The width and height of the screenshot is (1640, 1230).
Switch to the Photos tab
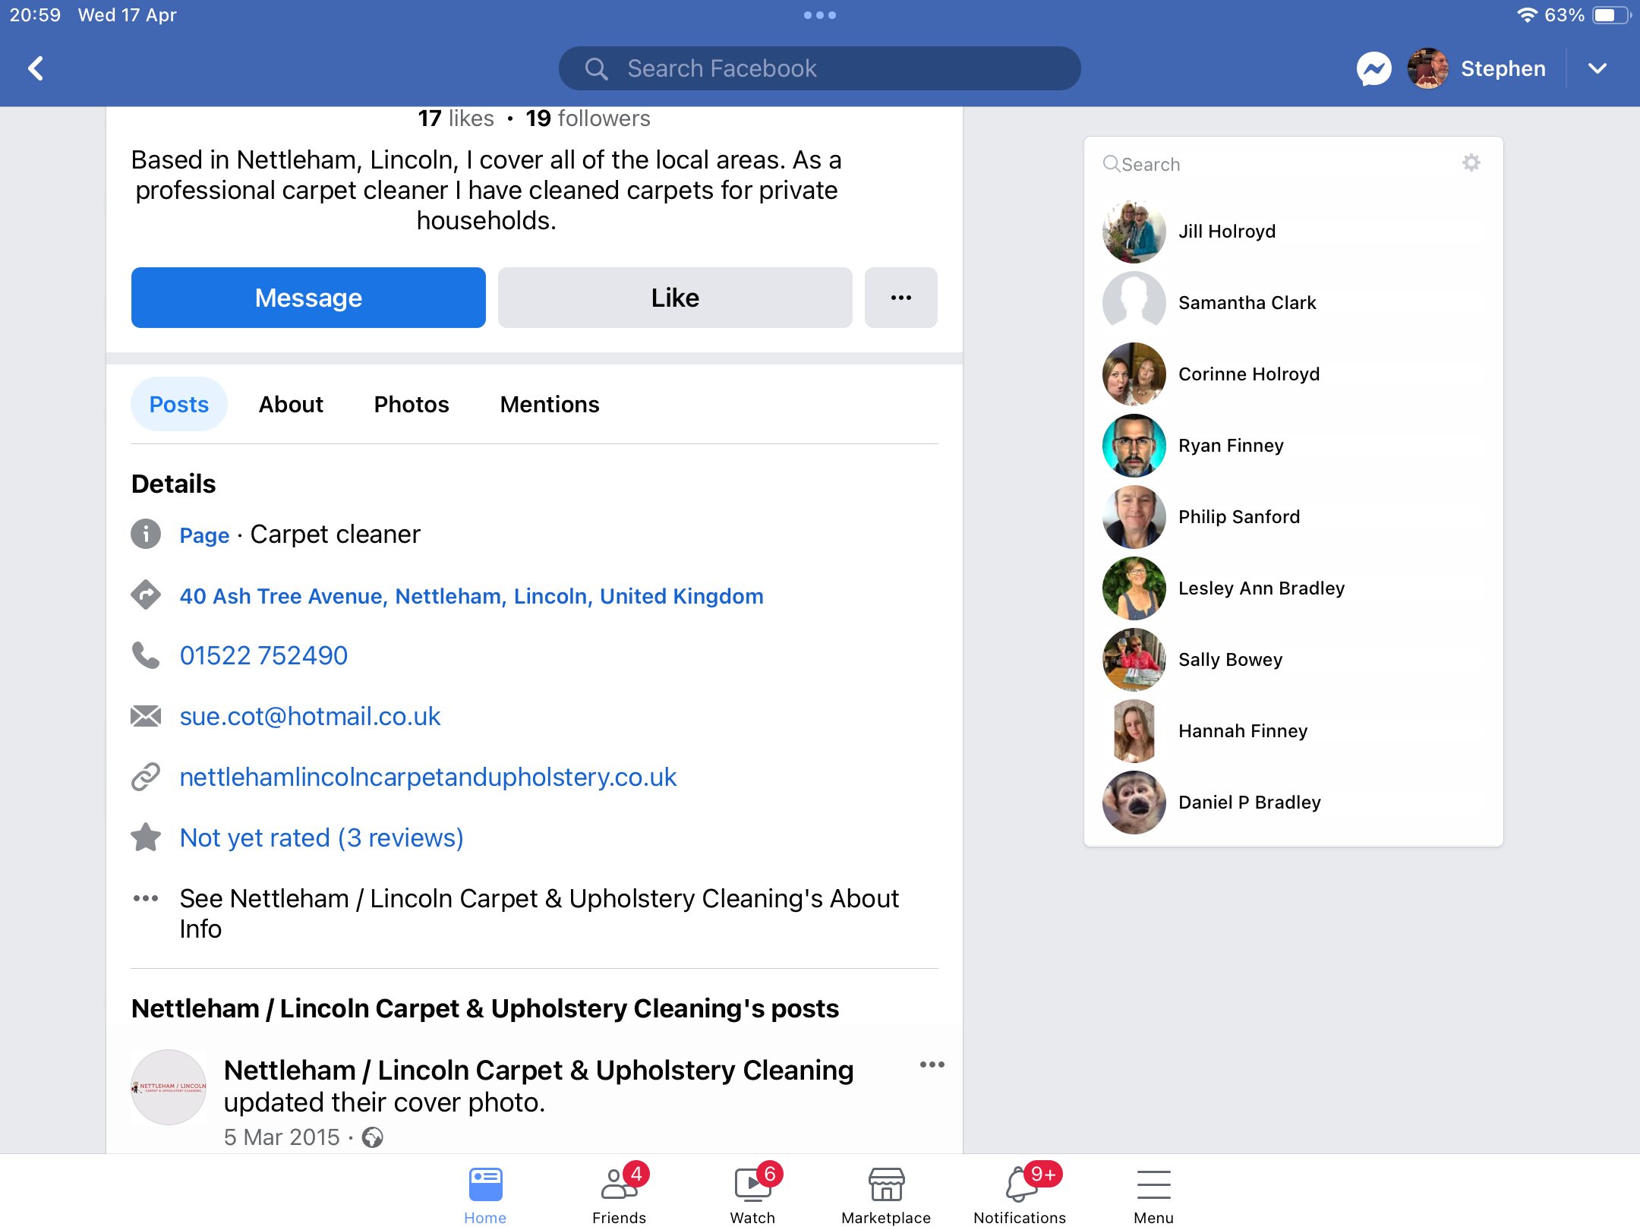click(412, 404)
